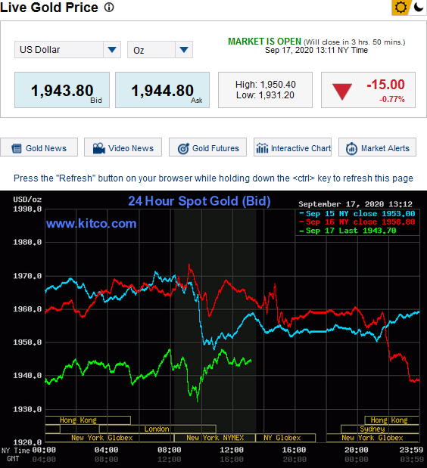Image resolution: width=427 pixels, height=468 pixels.
Task: Click the 1,943.80 Bid price box
Action: coord(62,90)
